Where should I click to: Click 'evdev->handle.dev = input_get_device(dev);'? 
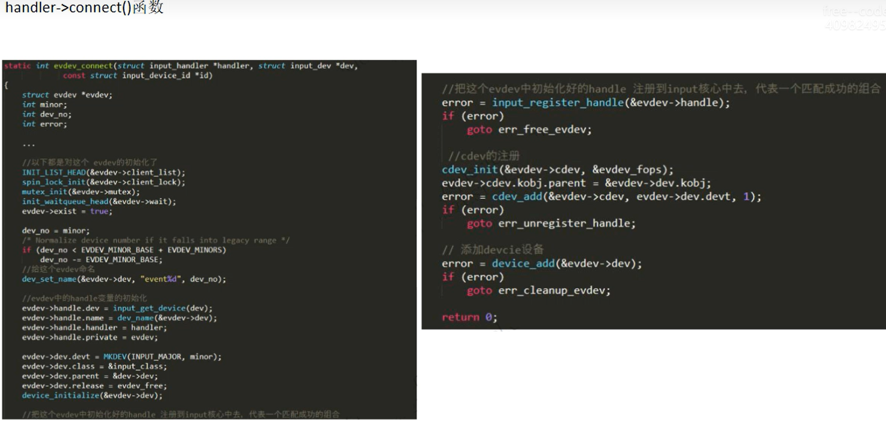pyautogui.click(x=117, y=308)
